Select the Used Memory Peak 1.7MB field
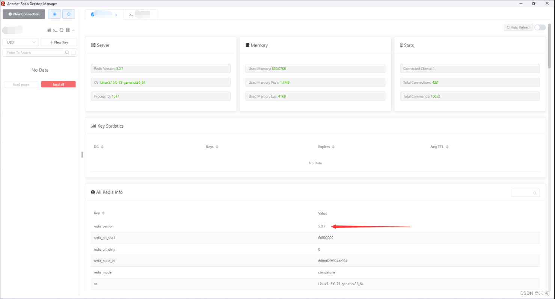The width and height of the screenshot is (555, 299). (315, 82)
